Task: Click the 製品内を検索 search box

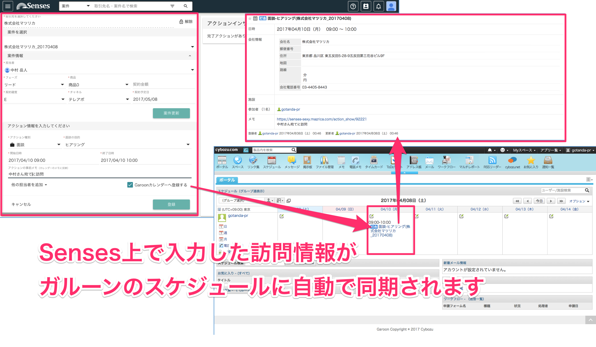Action: coord(272,150)
